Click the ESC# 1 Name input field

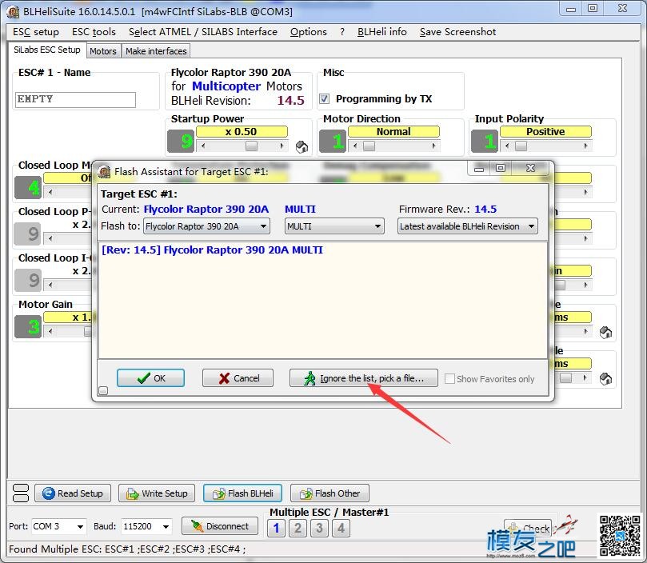pyautogui.click(x=75, y=99)
